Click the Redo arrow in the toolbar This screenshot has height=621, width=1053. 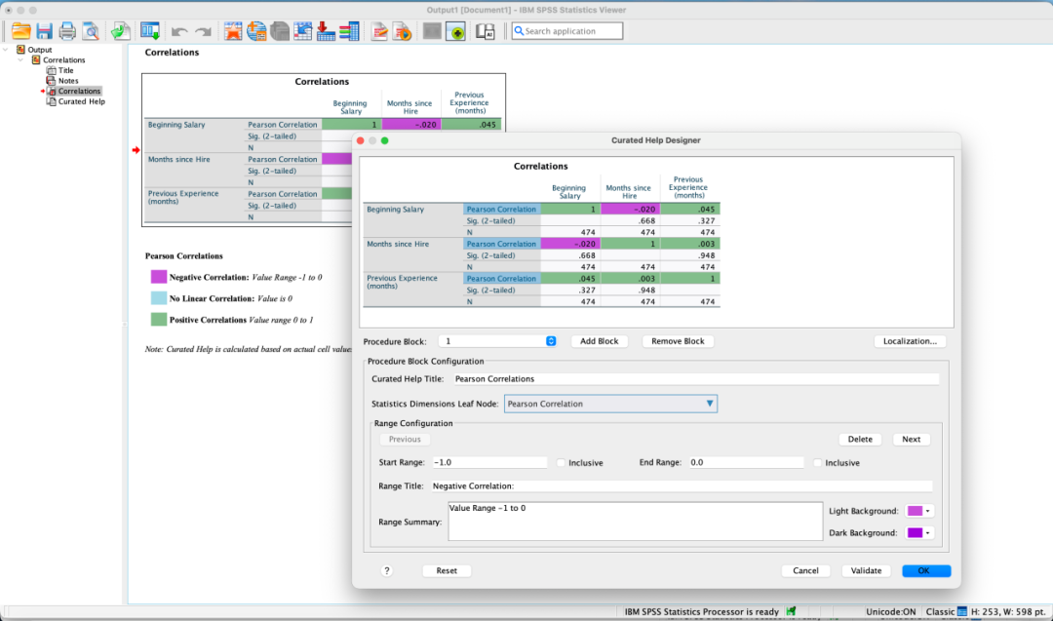(203, 31)
